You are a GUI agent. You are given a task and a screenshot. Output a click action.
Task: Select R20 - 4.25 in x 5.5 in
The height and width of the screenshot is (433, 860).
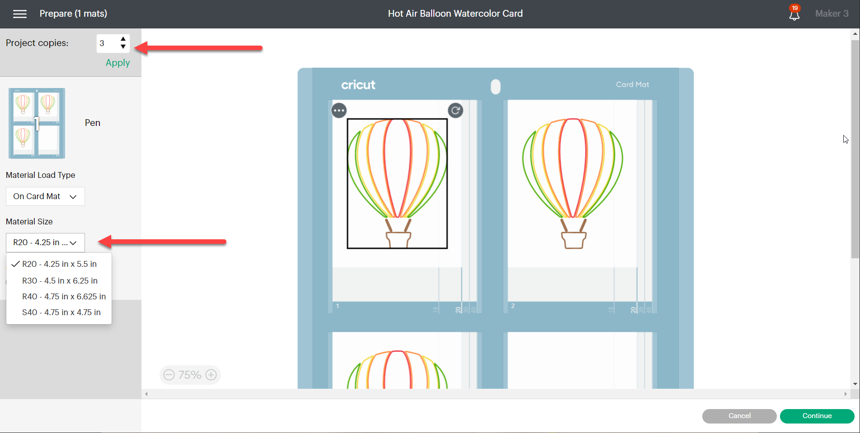[x=59, y=264]
